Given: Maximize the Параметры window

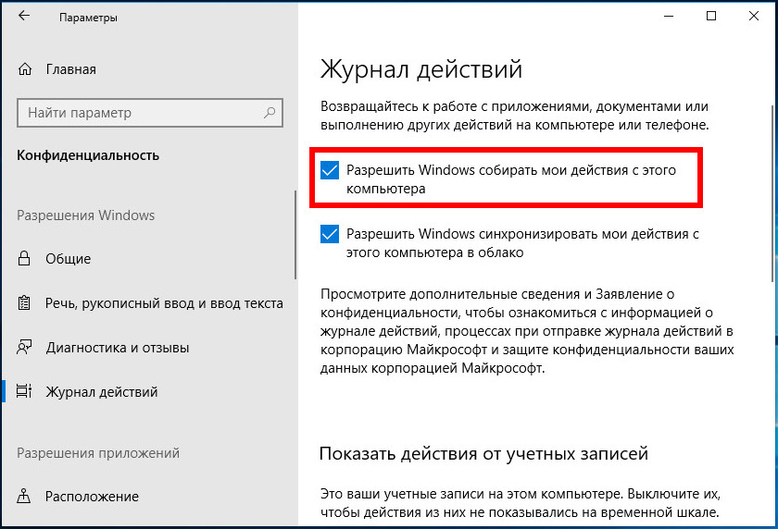Looking at the screenshot, I should pyautogui.click(x=711, y=16).
